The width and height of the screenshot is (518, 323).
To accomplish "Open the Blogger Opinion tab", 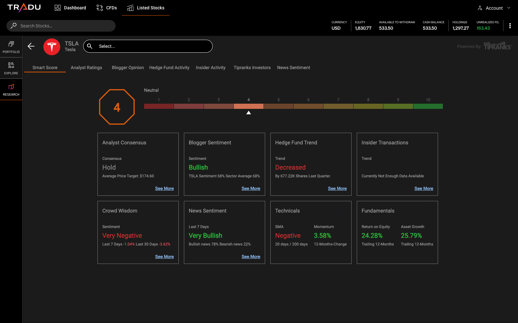I will pos(128,68).
